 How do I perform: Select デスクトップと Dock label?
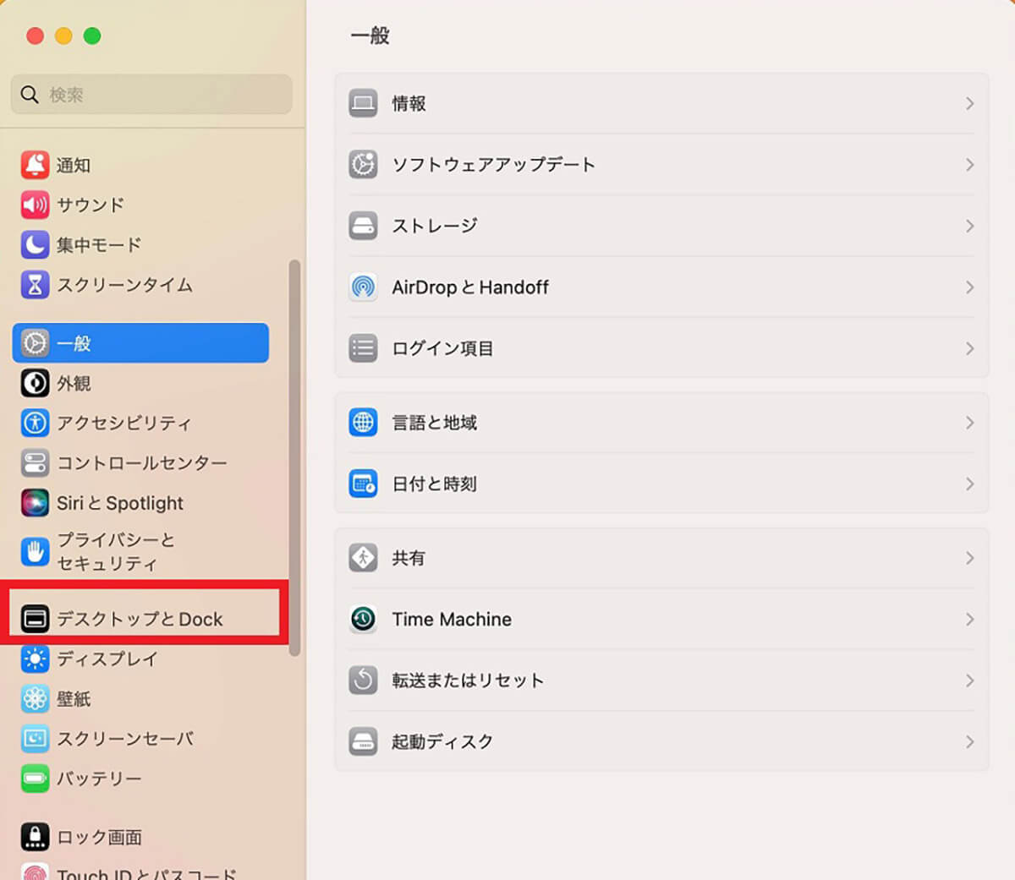tap(140, 619)
